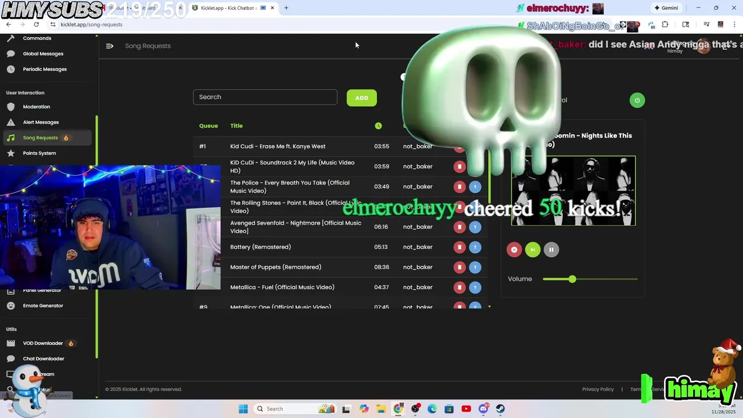Viewport: 743px width, 418px height.
Task: Go to the Moderation section
Action: click(x=37, y=107)
